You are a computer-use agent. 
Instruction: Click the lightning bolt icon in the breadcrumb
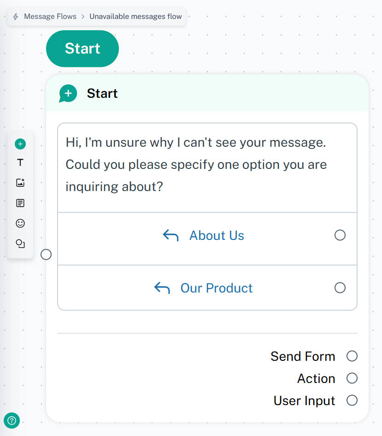click(x=16, y=17)
